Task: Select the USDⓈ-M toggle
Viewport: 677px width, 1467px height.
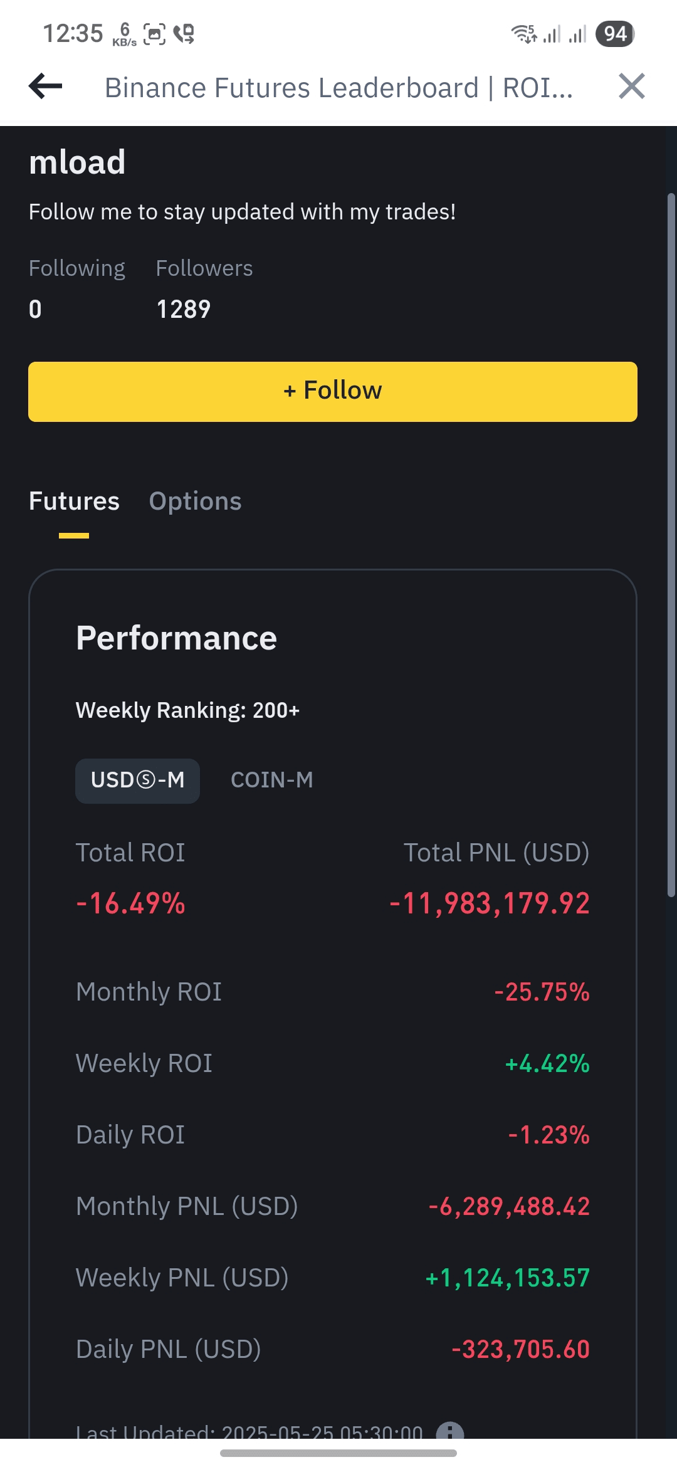Action: tap(137, 781)
